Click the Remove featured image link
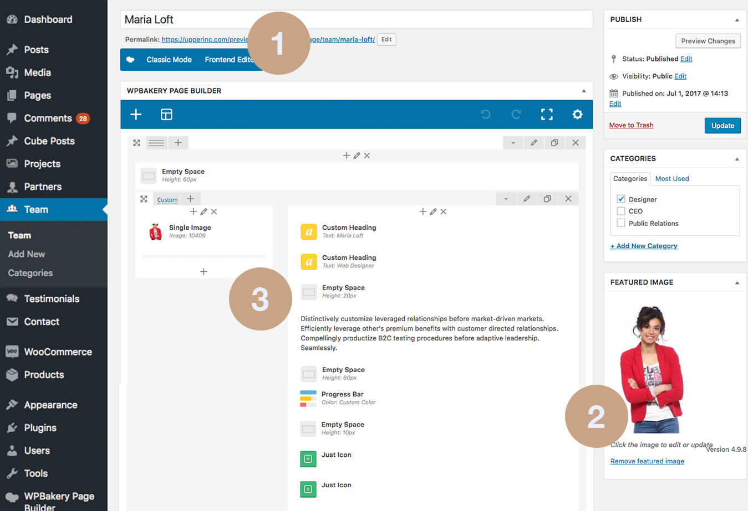 click(x=647, y=461)
